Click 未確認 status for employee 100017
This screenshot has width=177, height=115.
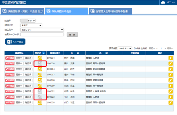coord(10,75)
